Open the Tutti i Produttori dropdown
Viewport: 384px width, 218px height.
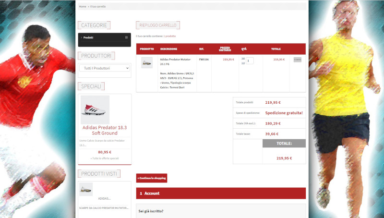pyautogui.click(x=104, y=68)
